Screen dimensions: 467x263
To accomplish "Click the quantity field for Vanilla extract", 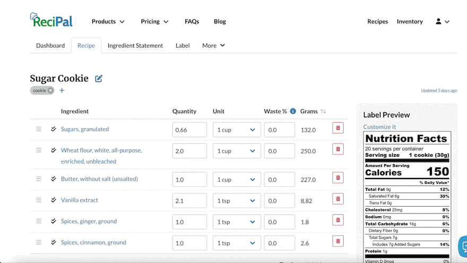I will pyautogui.click(x=189, y=201).
